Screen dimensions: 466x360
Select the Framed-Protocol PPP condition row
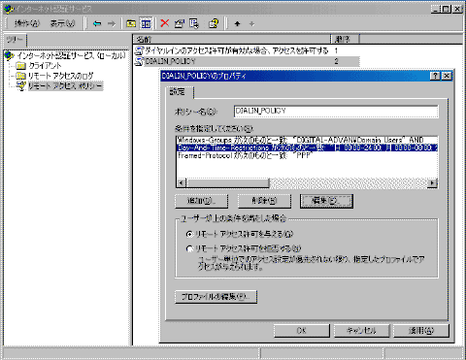pyautogui.click(x=307, y=155)
